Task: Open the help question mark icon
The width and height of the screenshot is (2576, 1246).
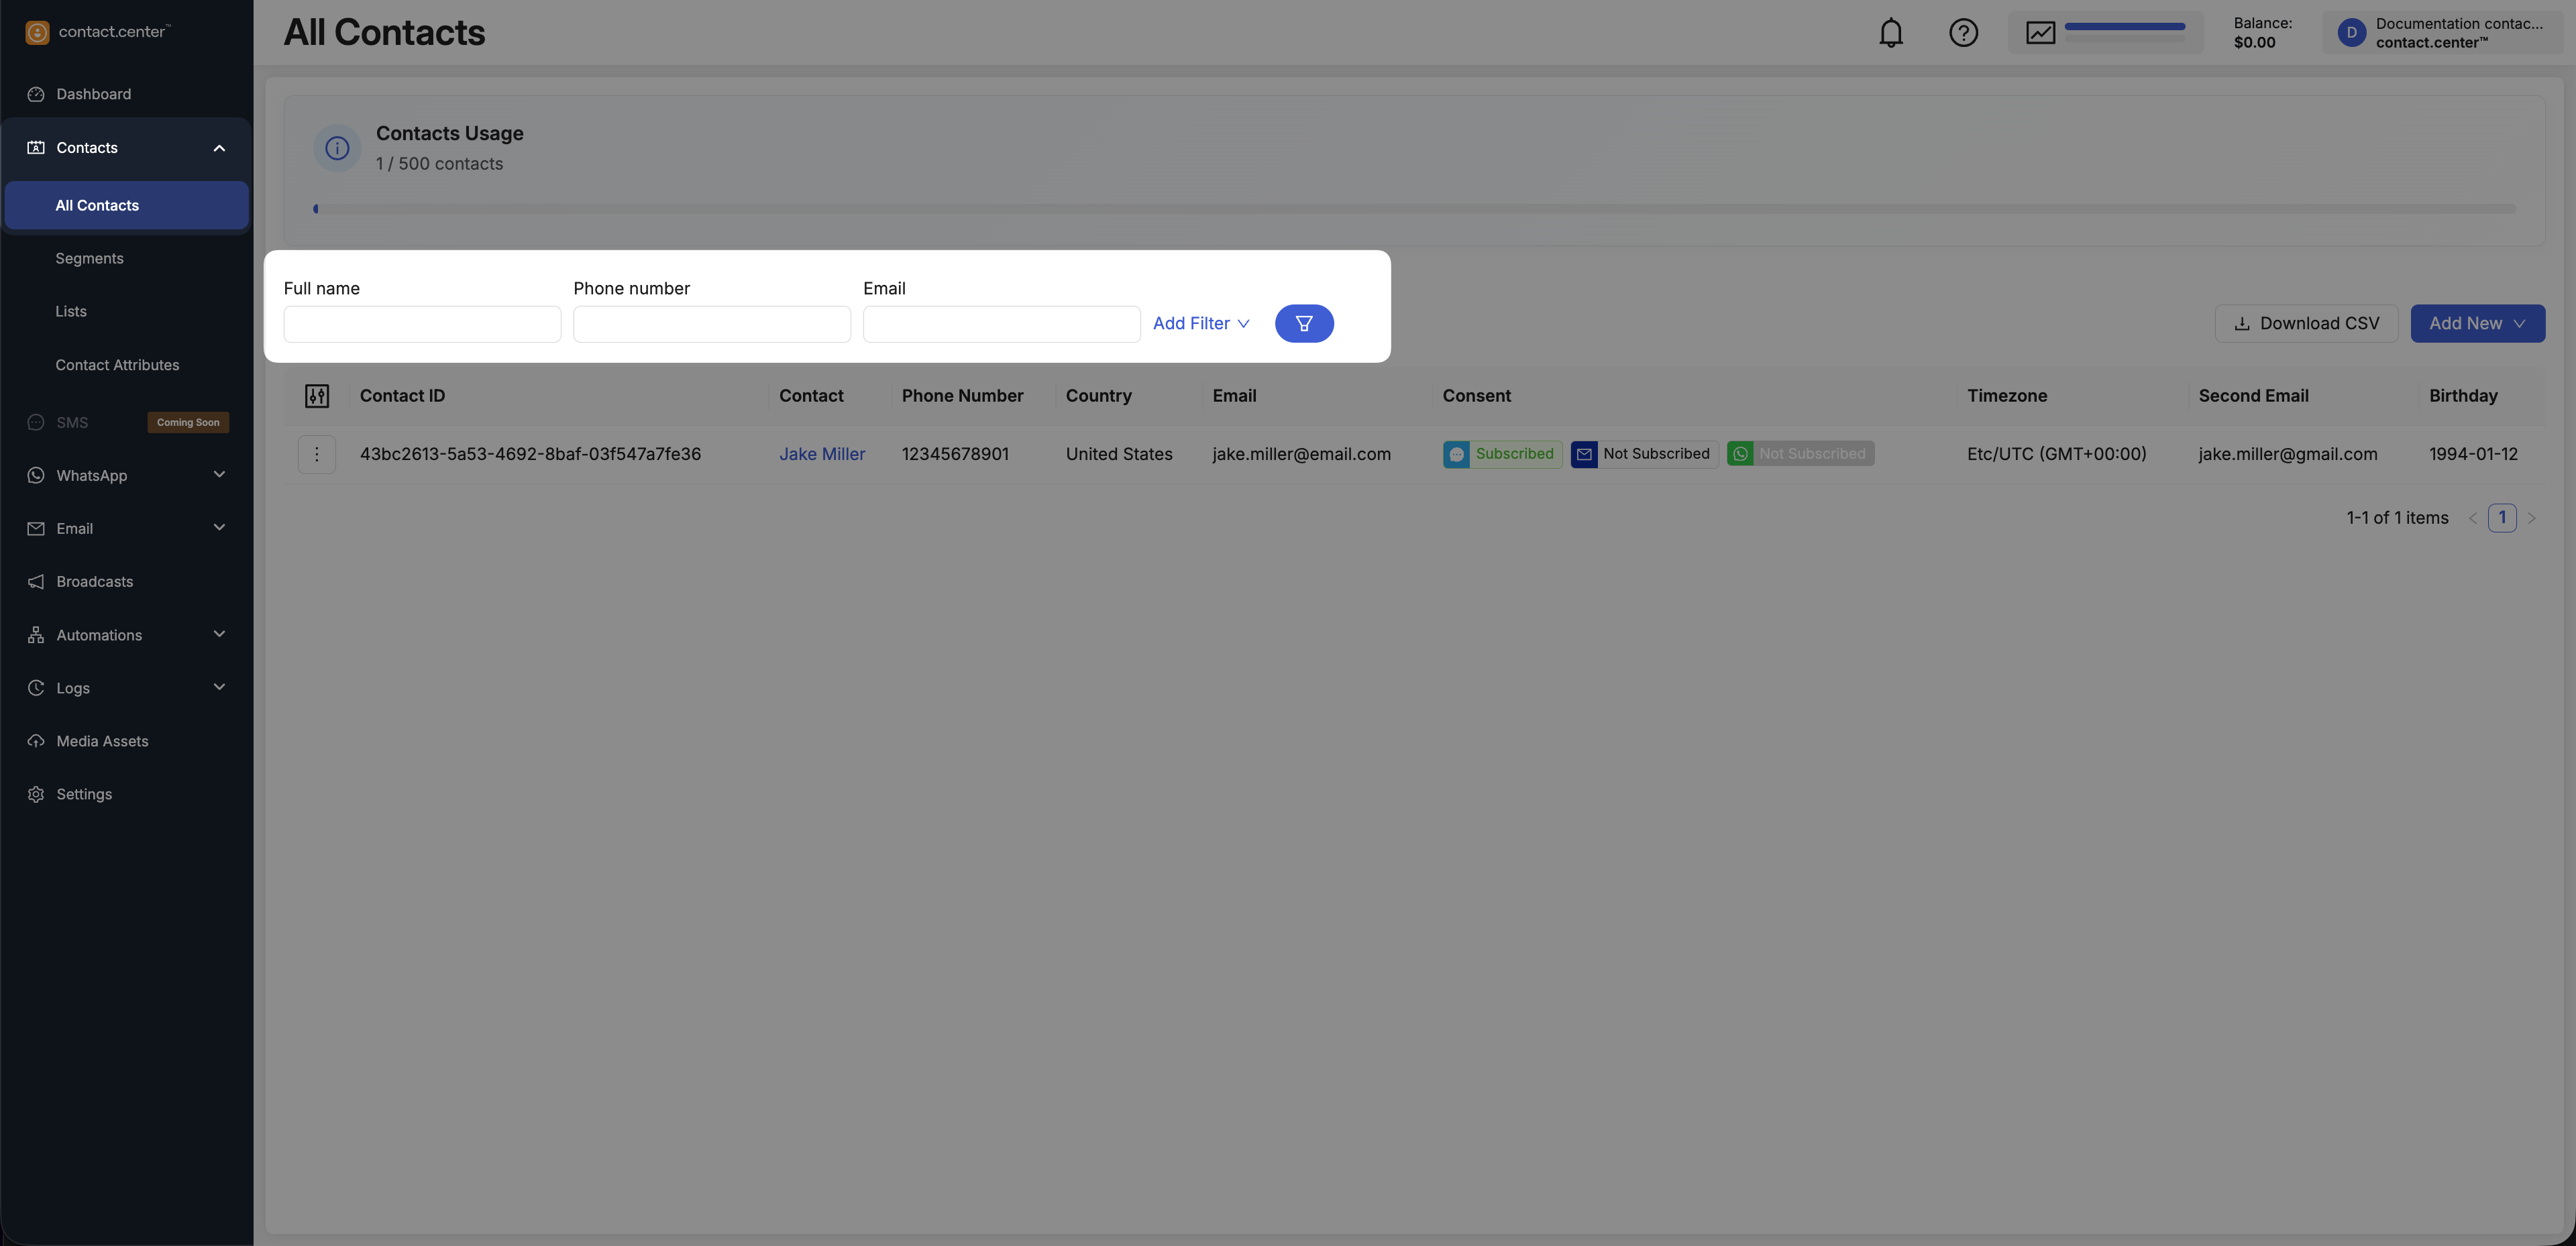Action: 1963,33
